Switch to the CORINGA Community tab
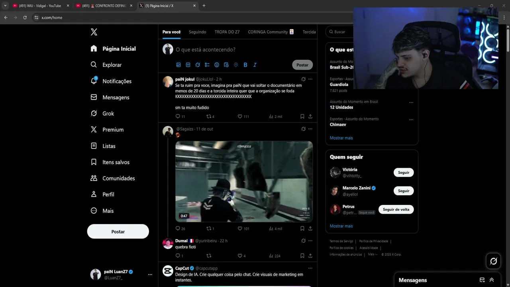 coord(271,32)
